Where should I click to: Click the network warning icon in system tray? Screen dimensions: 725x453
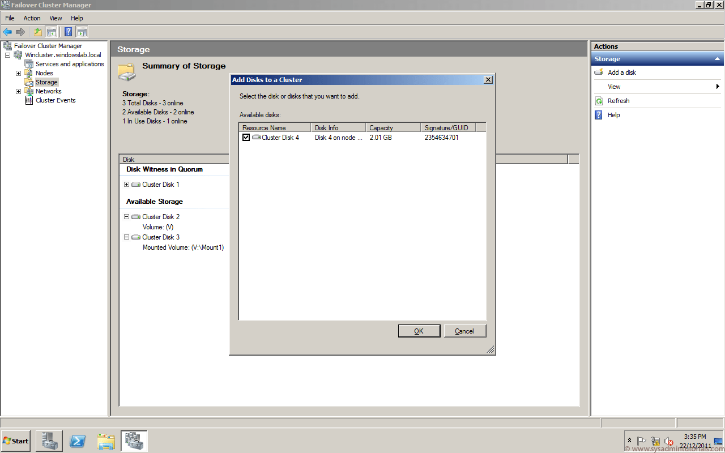[x=655, y=441]
